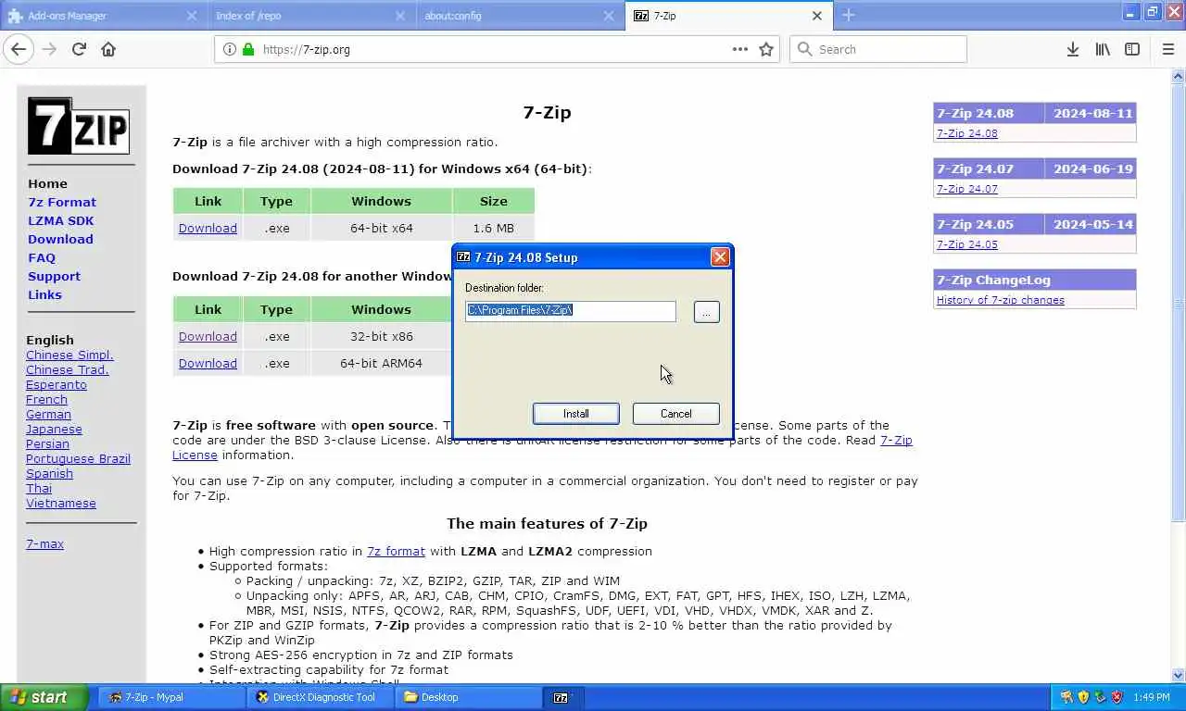The width and height of the screenshot is (1186, 711).
Task: Open the Library icon in browser toolbar
Action: (x=1103, y=49)
